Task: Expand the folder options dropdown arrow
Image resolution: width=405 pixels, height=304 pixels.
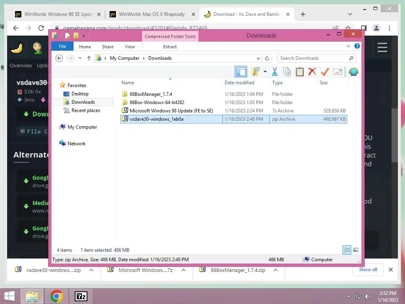Action: click(x=265, y=72)
